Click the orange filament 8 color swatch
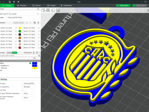Screen dimensions: 149x112 click(20, 38)
